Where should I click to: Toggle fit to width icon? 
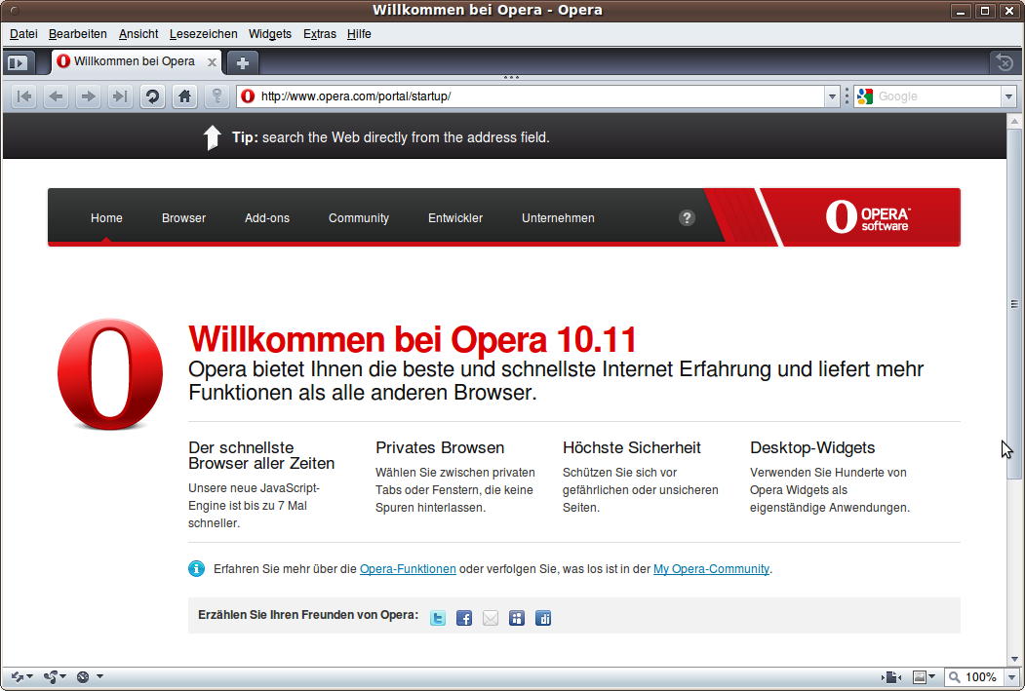pyautogui.click(x=891, y=677)
